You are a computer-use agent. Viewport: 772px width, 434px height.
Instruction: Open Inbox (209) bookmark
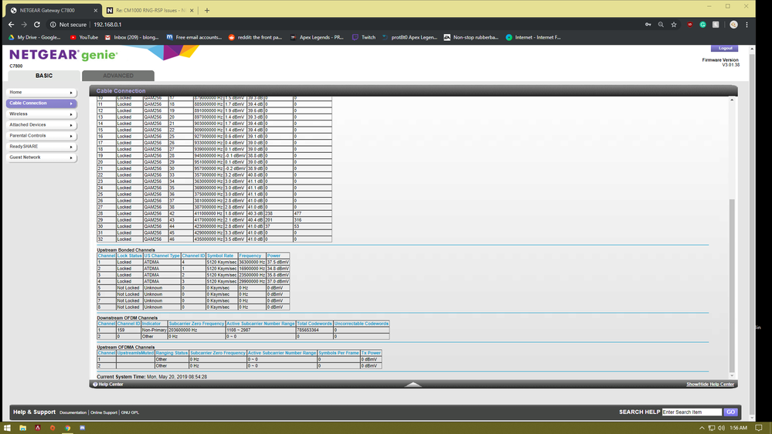(131, 37)
